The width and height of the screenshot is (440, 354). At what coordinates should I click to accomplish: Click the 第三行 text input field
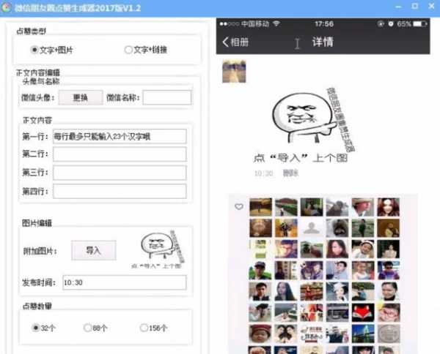coord(120,173)
